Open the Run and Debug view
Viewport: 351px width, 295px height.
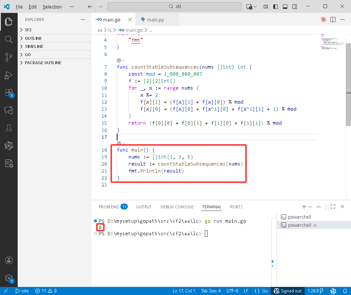point(8,75)
